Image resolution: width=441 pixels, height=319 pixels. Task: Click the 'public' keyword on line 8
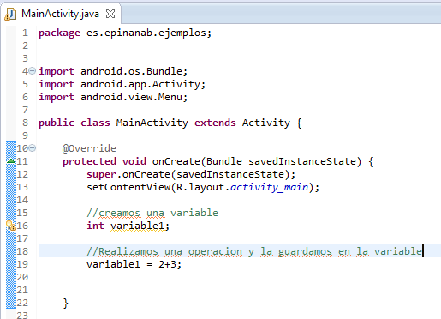57,123
